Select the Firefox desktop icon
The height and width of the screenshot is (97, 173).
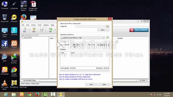[24, 17]
